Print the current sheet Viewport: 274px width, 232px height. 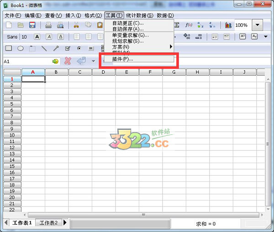click(48, 25)
